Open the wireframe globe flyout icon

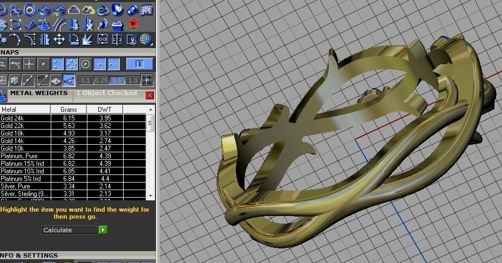[x=146, y=39]
